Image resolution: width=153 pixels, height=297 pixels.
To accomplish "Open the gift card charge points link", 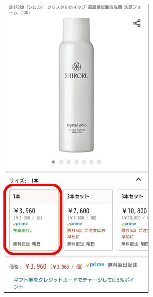I will [x=74, y=283].
